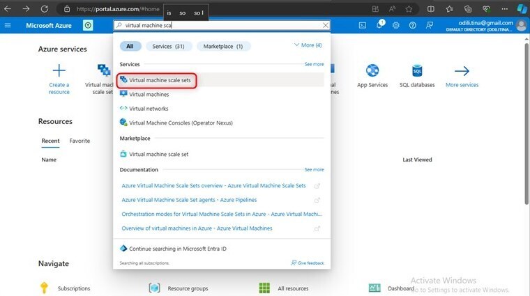Sort resources by Name column
This screenshot has width=530, height=296.
tap(49, 159)
